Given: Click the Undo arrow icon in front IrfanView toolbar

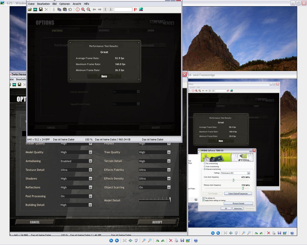Looking at the screenshot, I should point(70,9).
